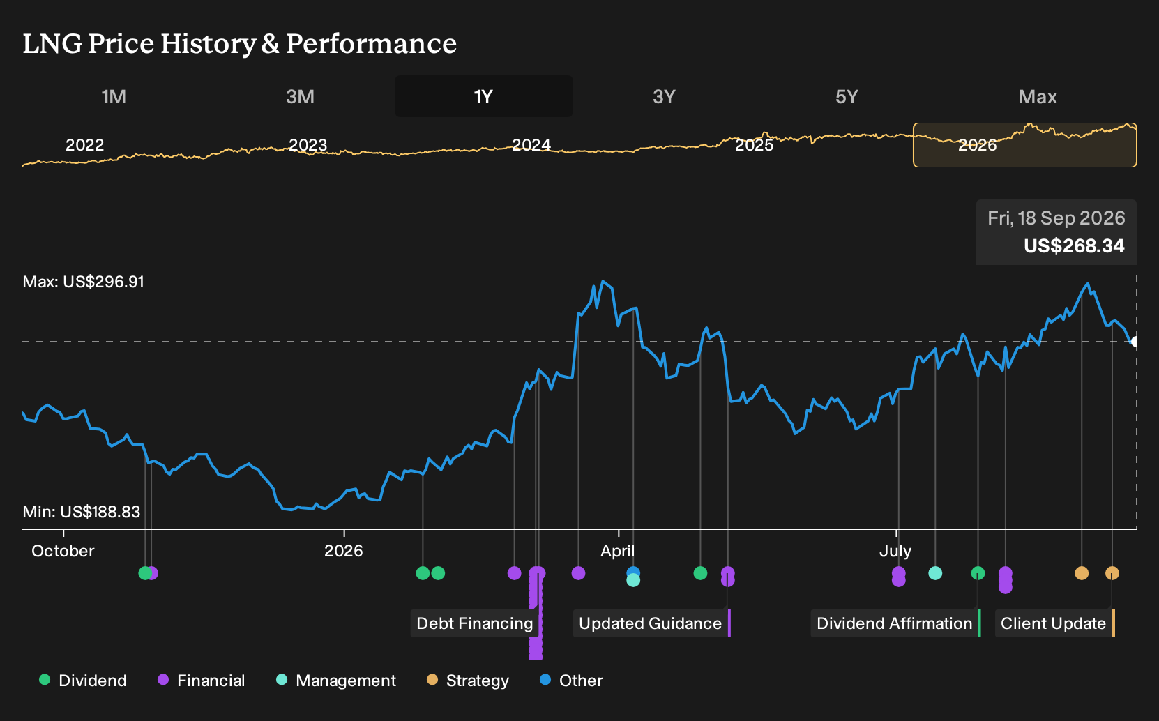Open the Client Update event label

[x=1054, y=623]
